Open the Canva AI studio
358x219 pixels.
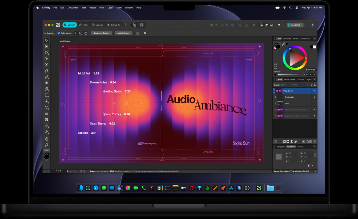pos(113,25)
